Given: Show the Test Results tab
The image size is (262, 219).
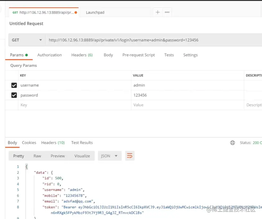Looking at the screenshot, I should point(82,143).
